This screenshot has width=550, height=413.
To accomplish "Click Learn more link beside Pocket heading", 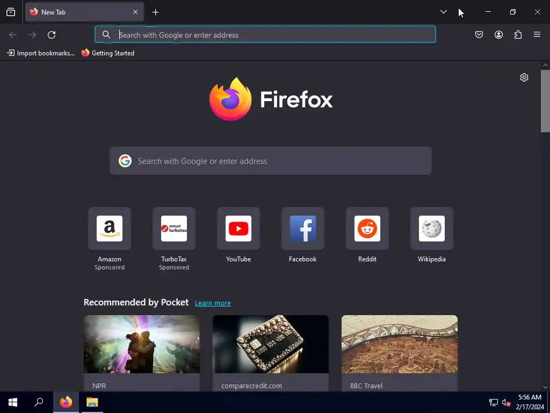I will pyautogui.click(x=213, y=303).
